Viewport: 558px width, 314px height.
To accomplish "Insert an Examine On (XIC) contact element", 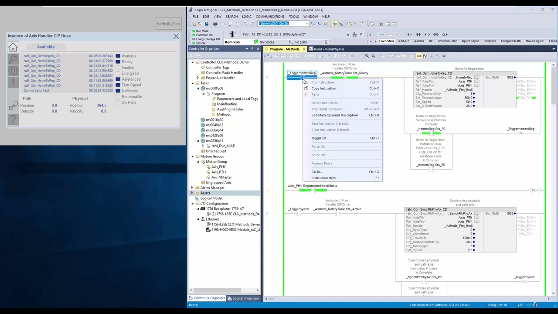I will pos(409,34).
